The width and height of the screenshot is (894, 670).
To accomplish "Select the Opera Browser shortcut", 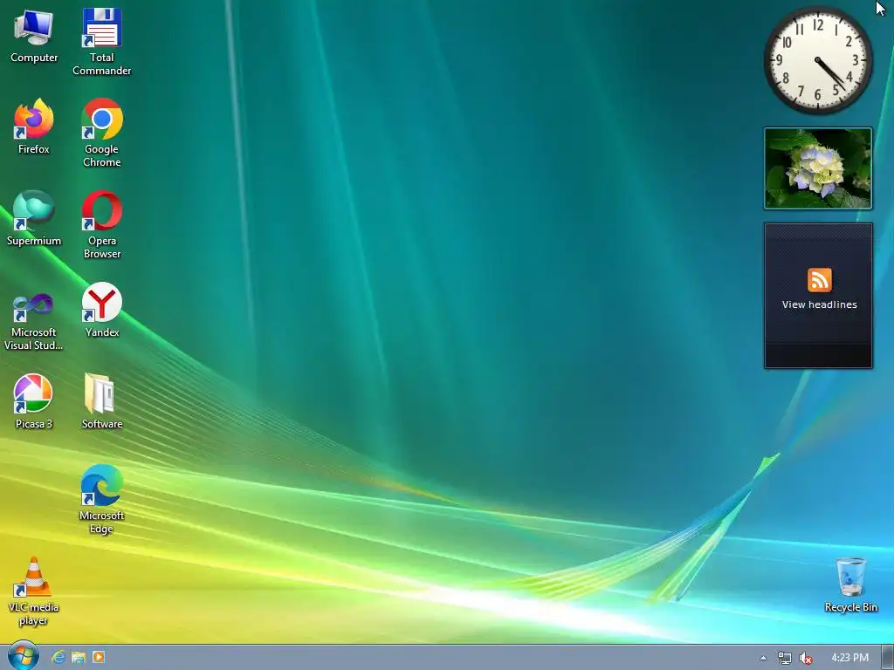I will pyautogui.click(x=101, y=225).
